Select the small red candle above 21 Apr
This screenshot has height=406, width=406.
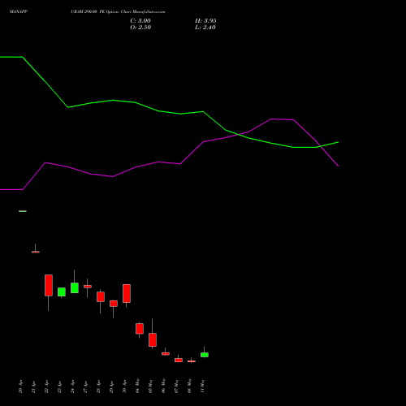click(x=36, y=252)
